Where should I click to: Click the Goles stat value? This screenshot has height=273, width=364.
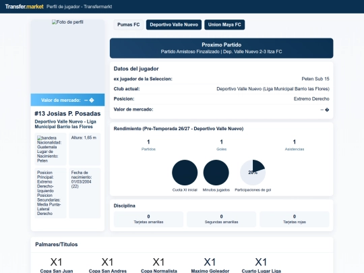tap(222, 142)
